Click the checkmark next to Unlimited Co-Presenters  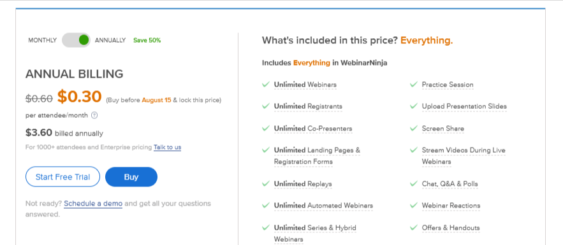(x=266, y=129)
